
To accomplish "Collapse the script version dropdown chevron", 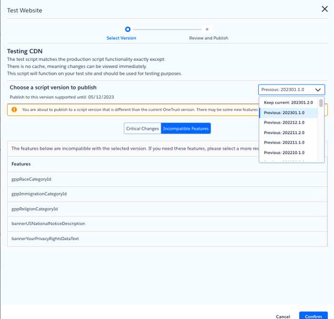I will point(318,90).
